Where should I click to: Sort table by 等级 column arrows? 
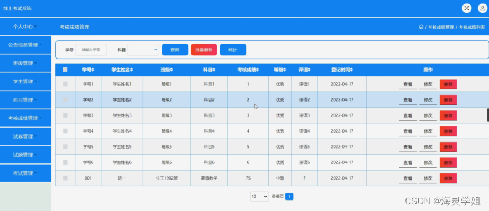(284, 70)
